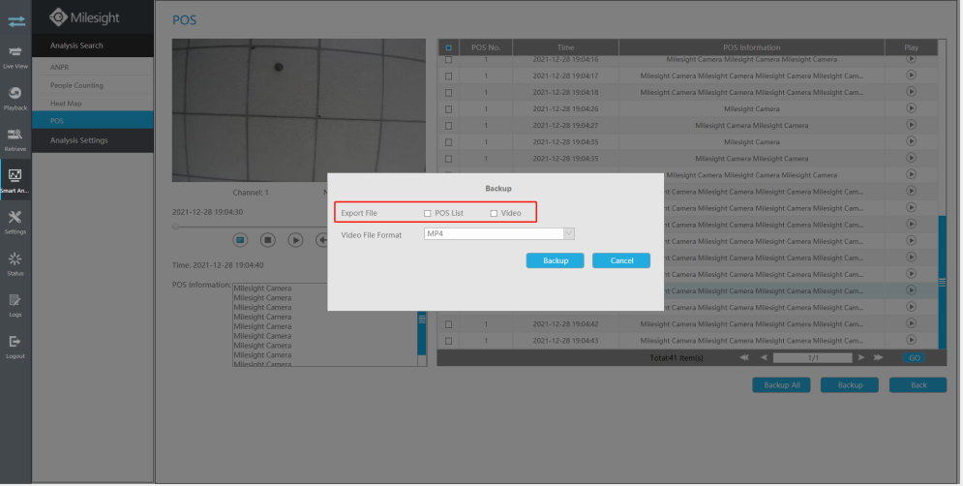Select Heat Map in the menu
963x486 pixels.
tap(93, 104)
